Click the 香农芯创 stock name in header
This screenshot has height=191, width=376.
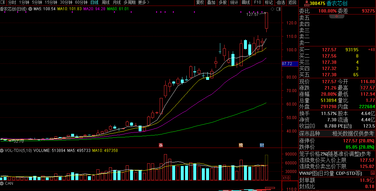pyautogui.click(x=337, y=4)
